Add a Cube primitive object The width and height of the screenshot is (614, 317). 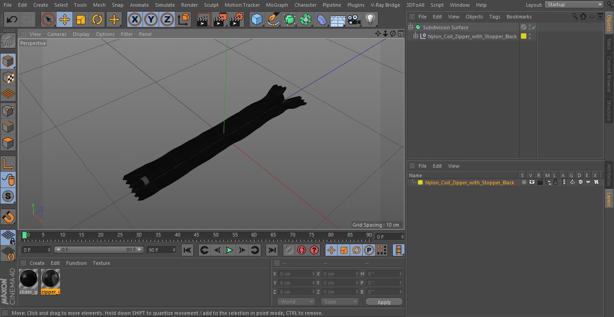click(x=257, y=19)
